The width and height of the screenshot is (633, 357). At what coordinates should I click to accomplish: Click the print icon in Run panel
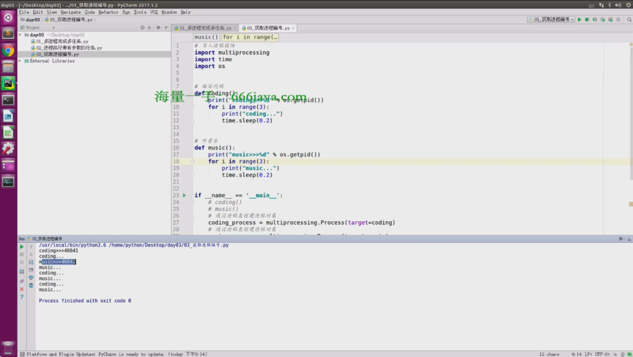click(31, 277)
